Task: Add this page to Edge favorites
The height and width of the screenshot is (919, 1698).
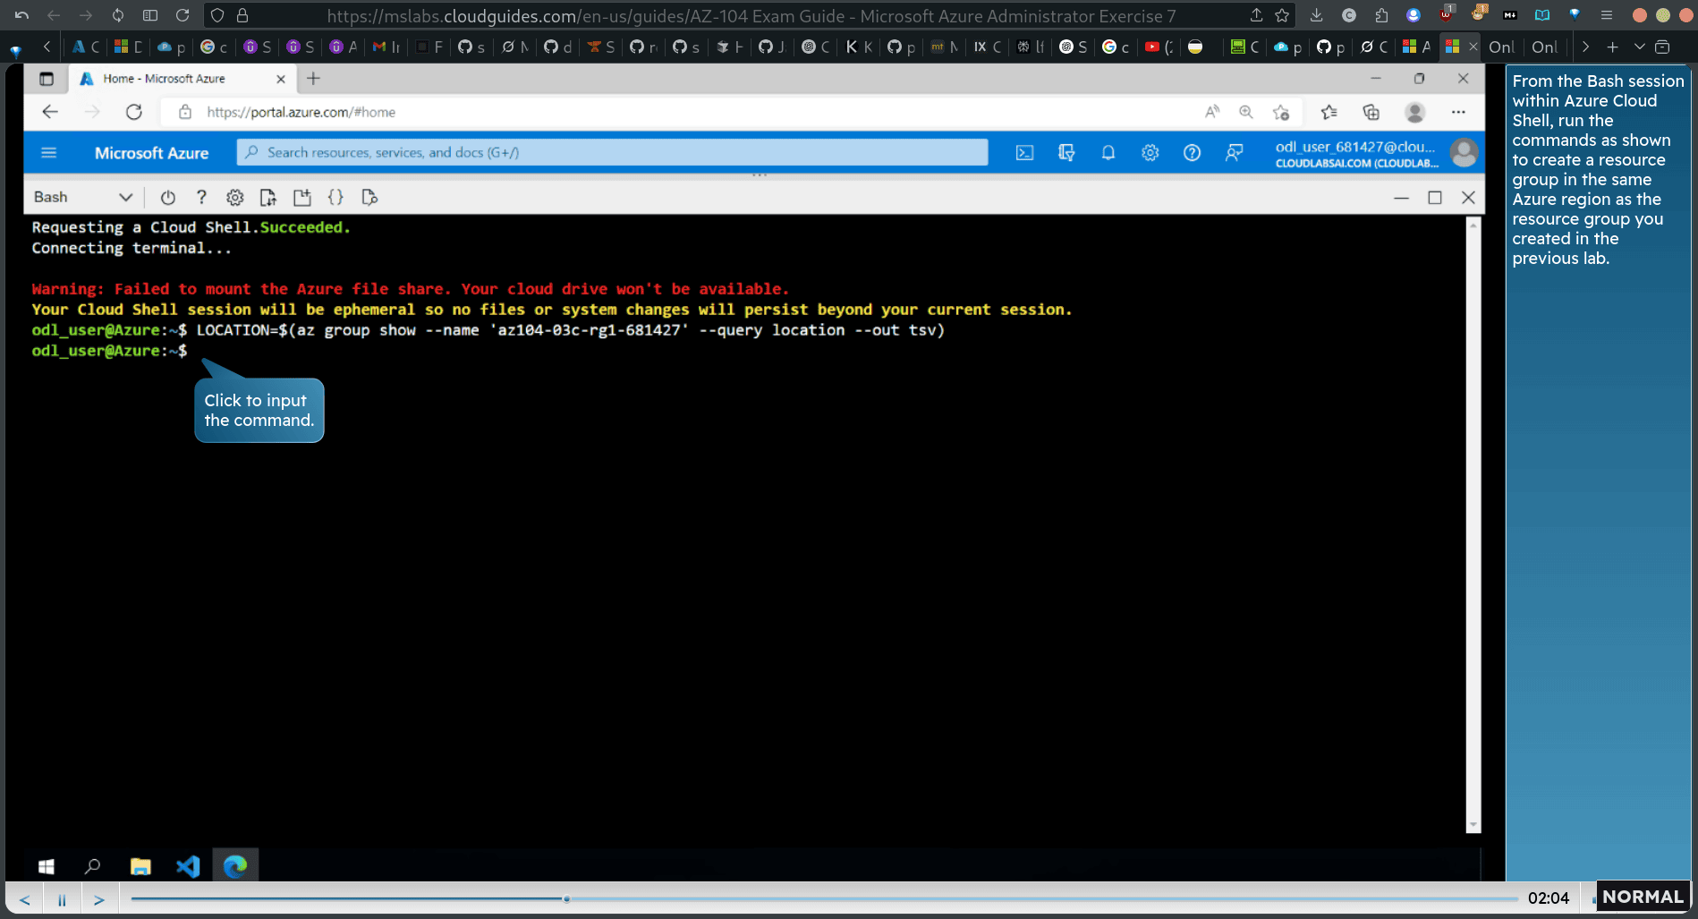Action: 1281,112
